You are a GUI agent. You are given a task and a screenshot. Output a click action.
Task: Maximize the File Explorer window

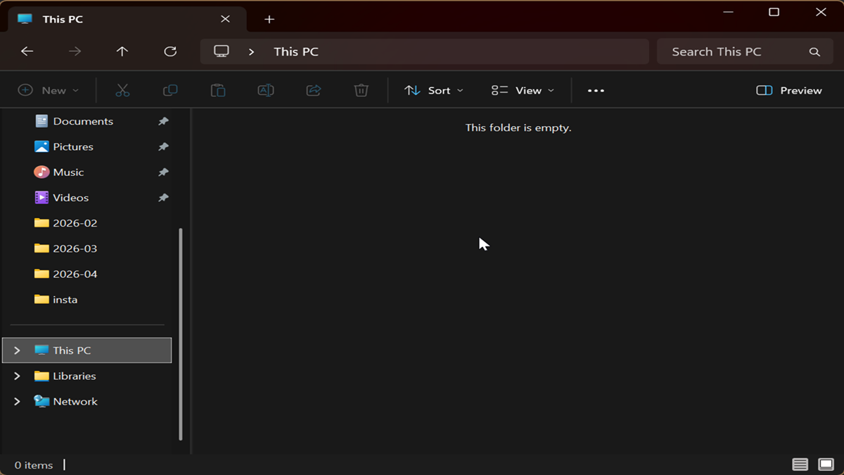tap(774, 12)
